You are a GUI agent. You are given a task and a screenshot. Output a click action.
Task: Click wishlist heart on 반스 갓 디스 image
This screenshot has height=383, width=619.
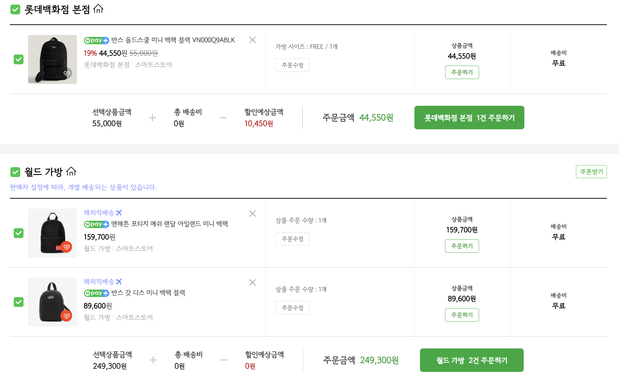(67, 316)
